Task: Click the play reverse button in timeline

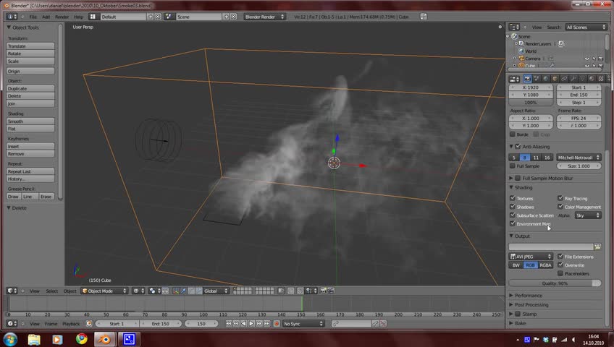Action: 244,324
